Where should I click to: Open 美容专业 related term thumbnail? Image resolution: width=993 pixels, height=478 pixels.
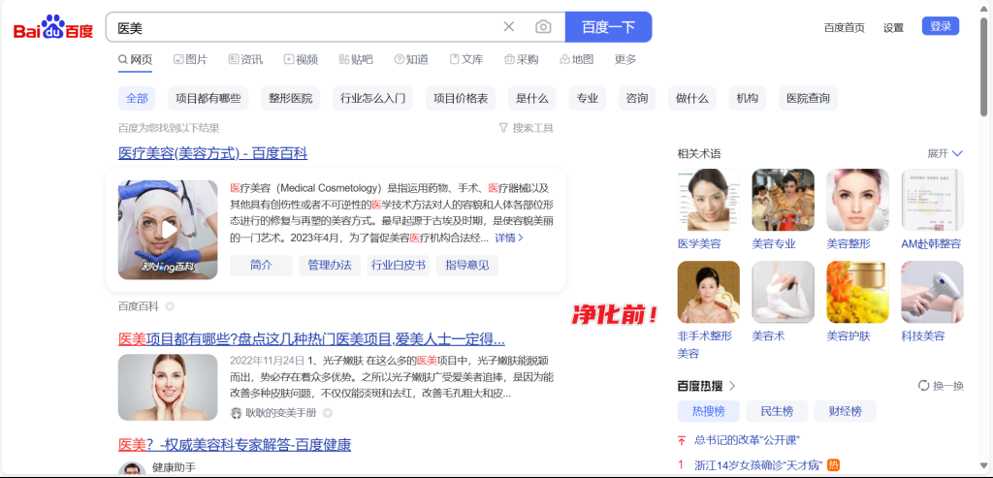[x=783, y=200]
